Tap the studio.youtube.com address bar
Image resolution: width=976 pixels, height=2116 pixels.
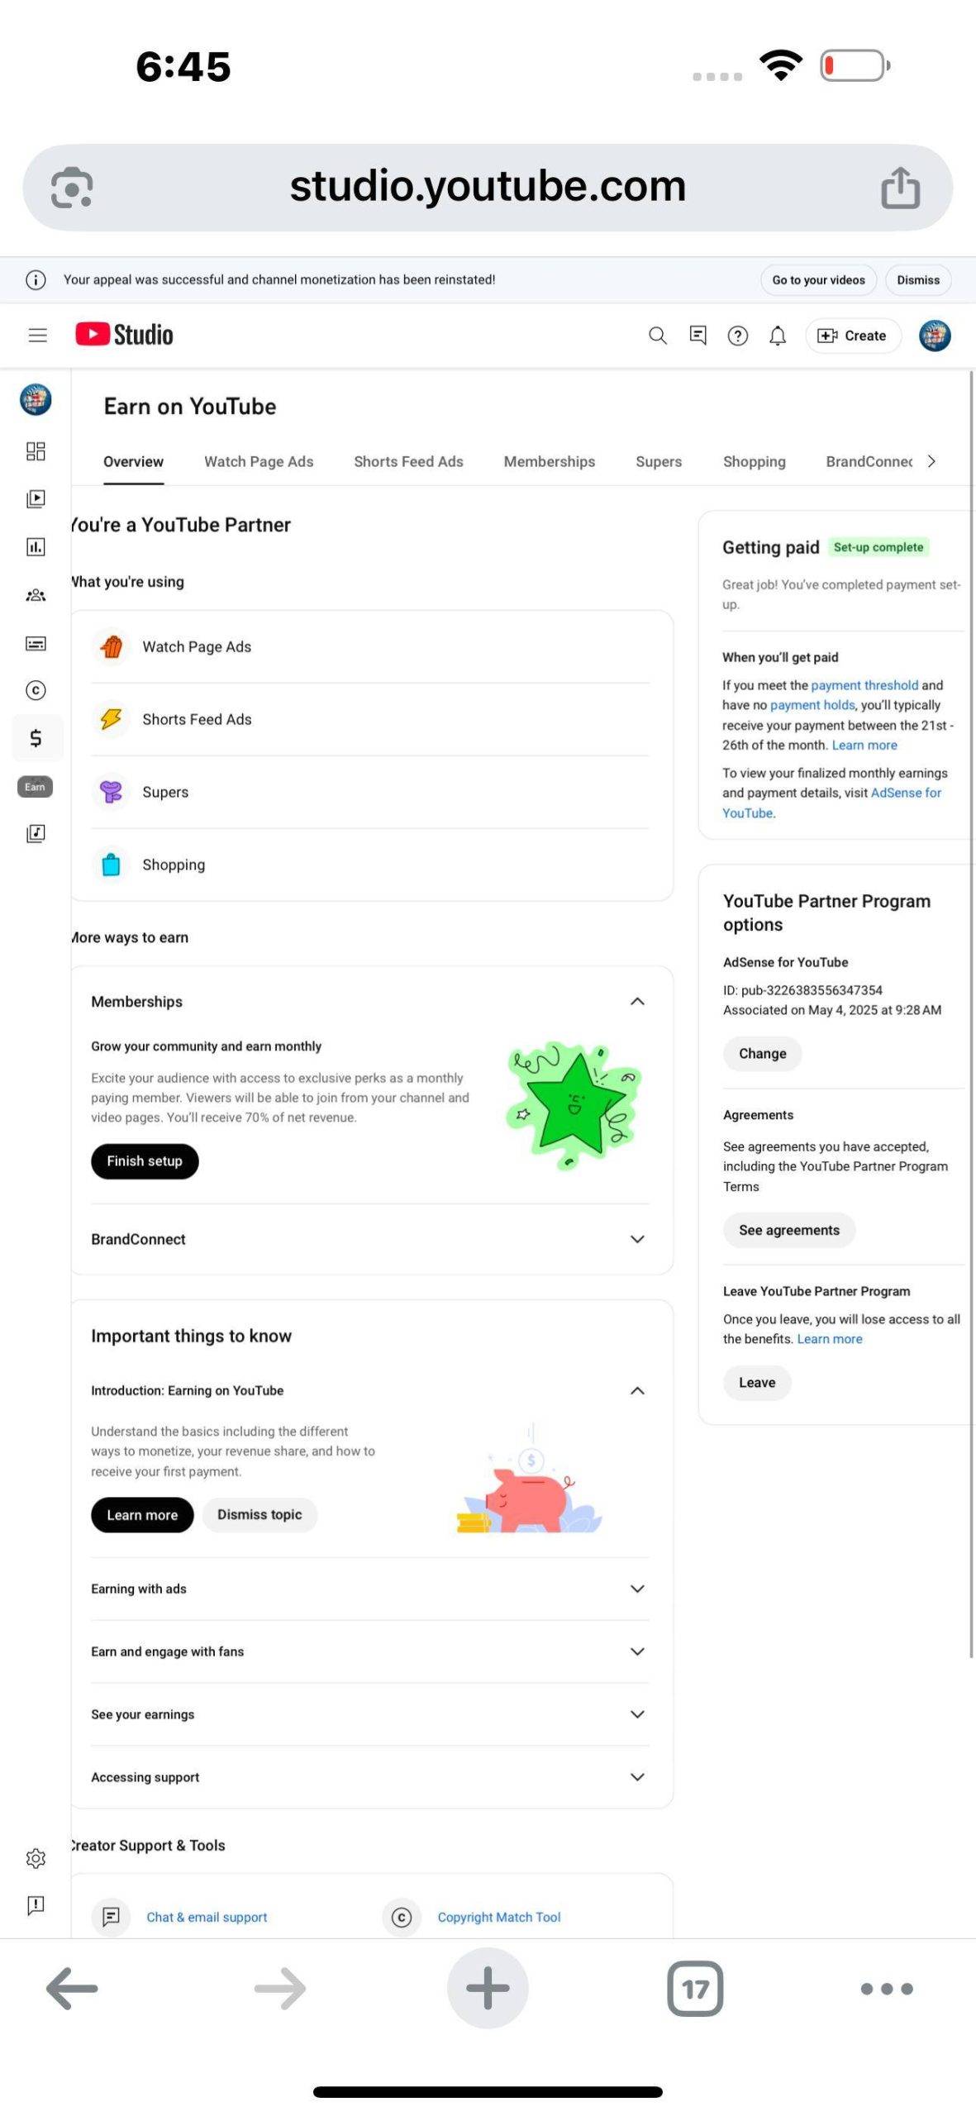click(488, 187)
